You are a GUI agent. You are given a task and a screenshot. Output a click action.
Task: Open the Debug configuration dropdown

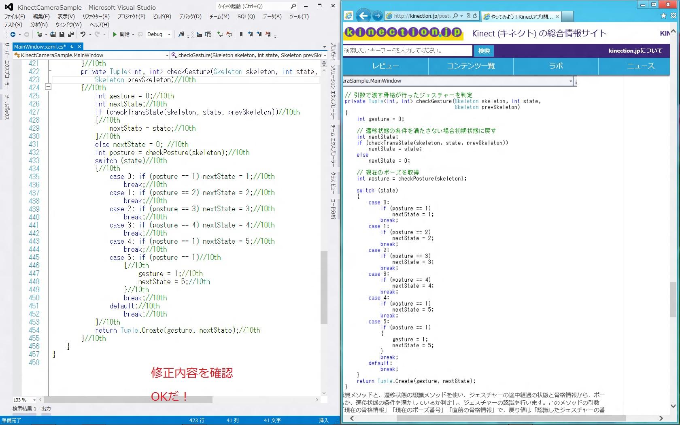[x=169, y=34]
